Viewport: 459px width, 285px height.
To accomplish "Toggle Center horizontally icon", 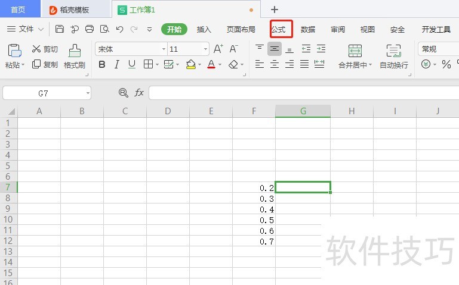I will [x=275, y=64].
